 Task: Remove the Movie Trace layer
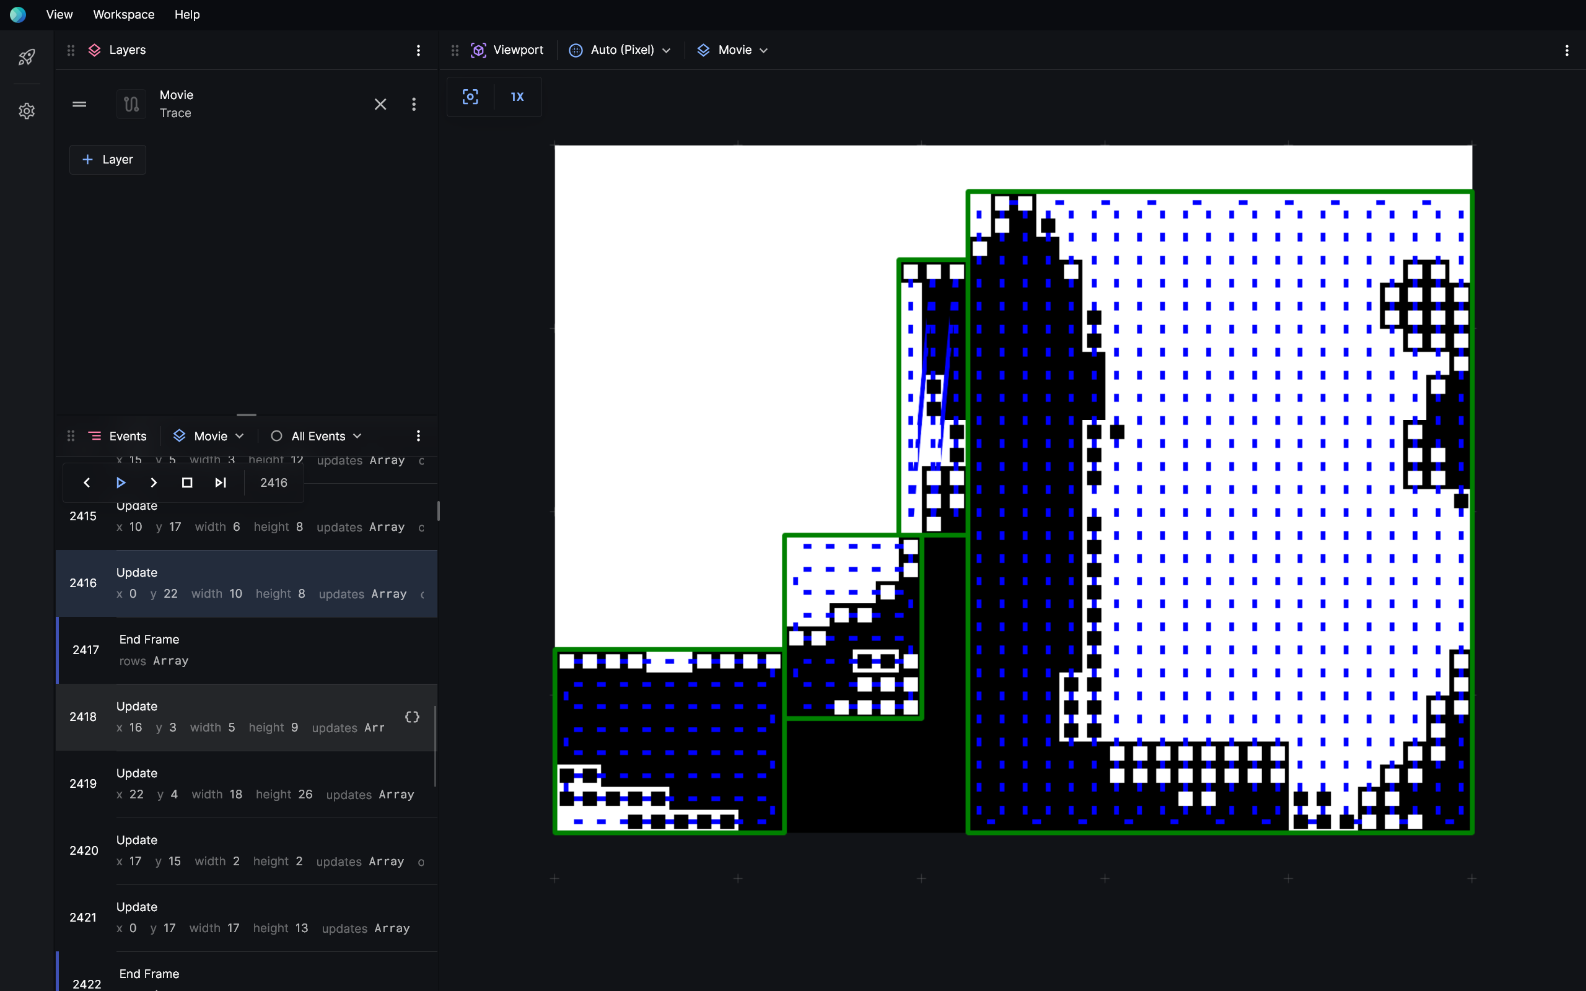pos(380,104)
